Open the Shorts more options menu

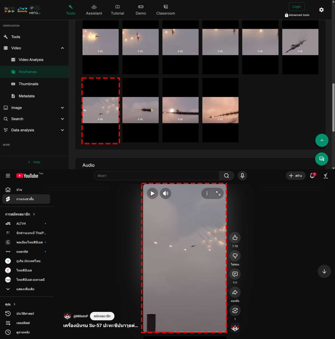207,193
